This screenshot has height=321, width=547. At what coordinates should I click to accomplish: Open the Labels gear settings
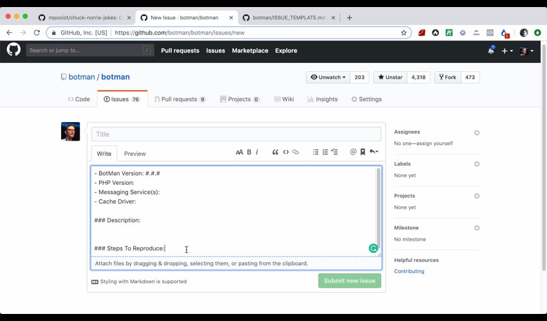477,164
